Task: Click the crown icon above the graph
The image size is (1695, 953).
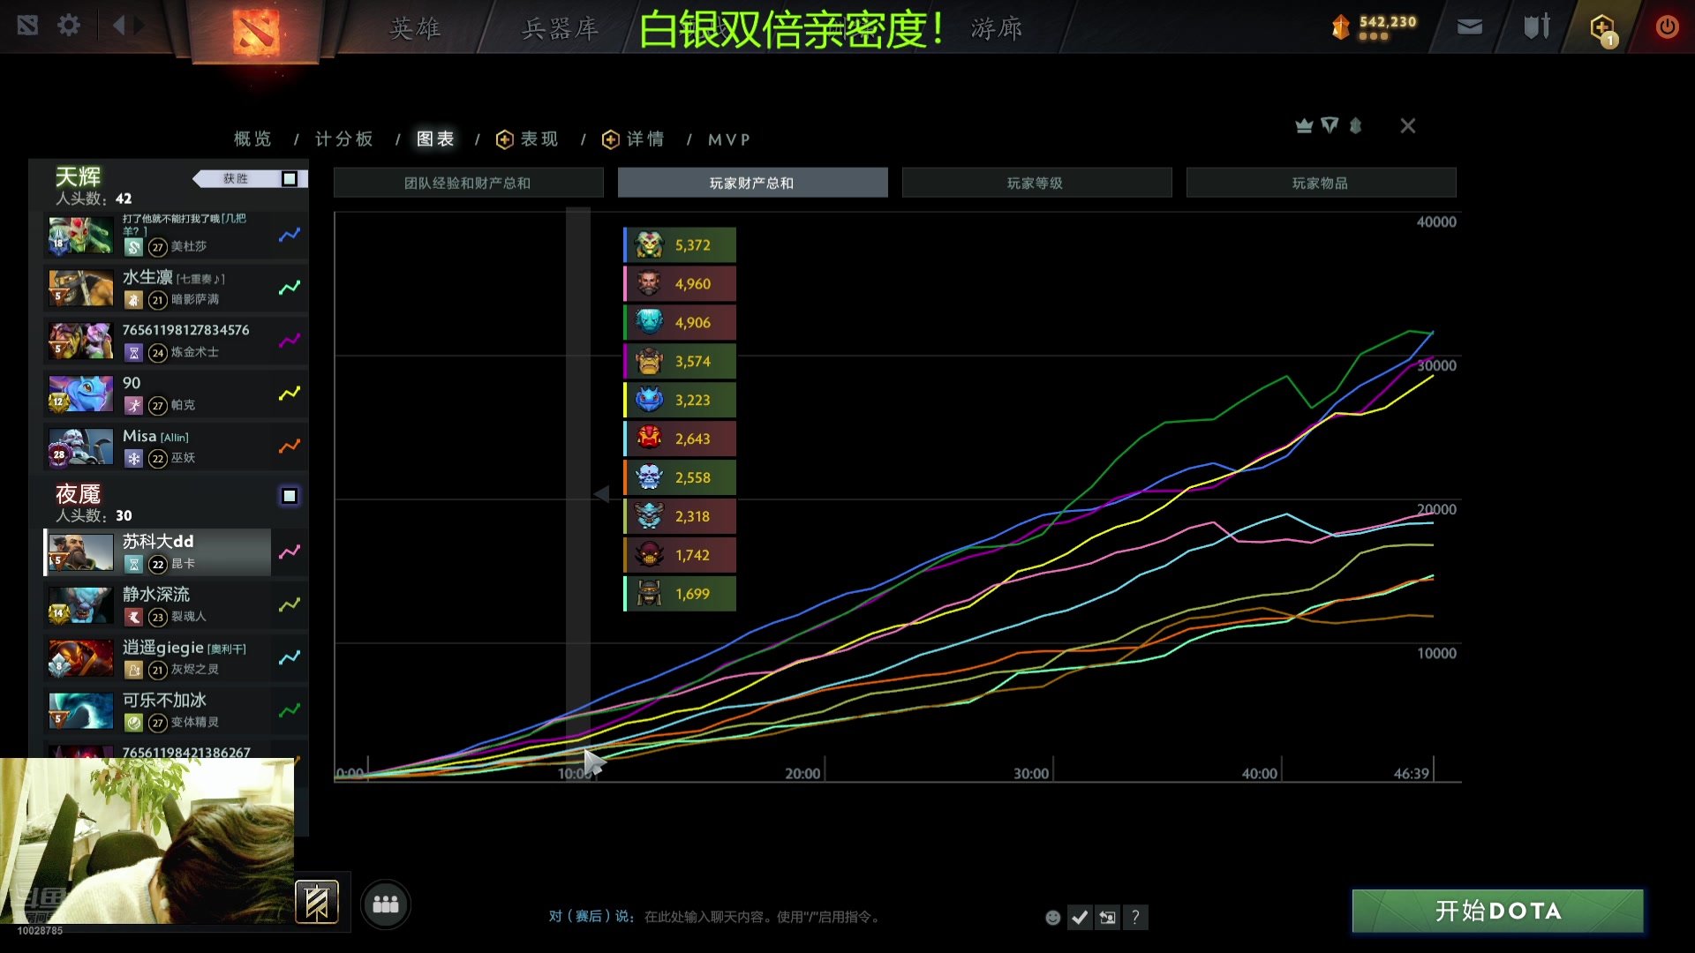Action: click(x=1304, y=126)
